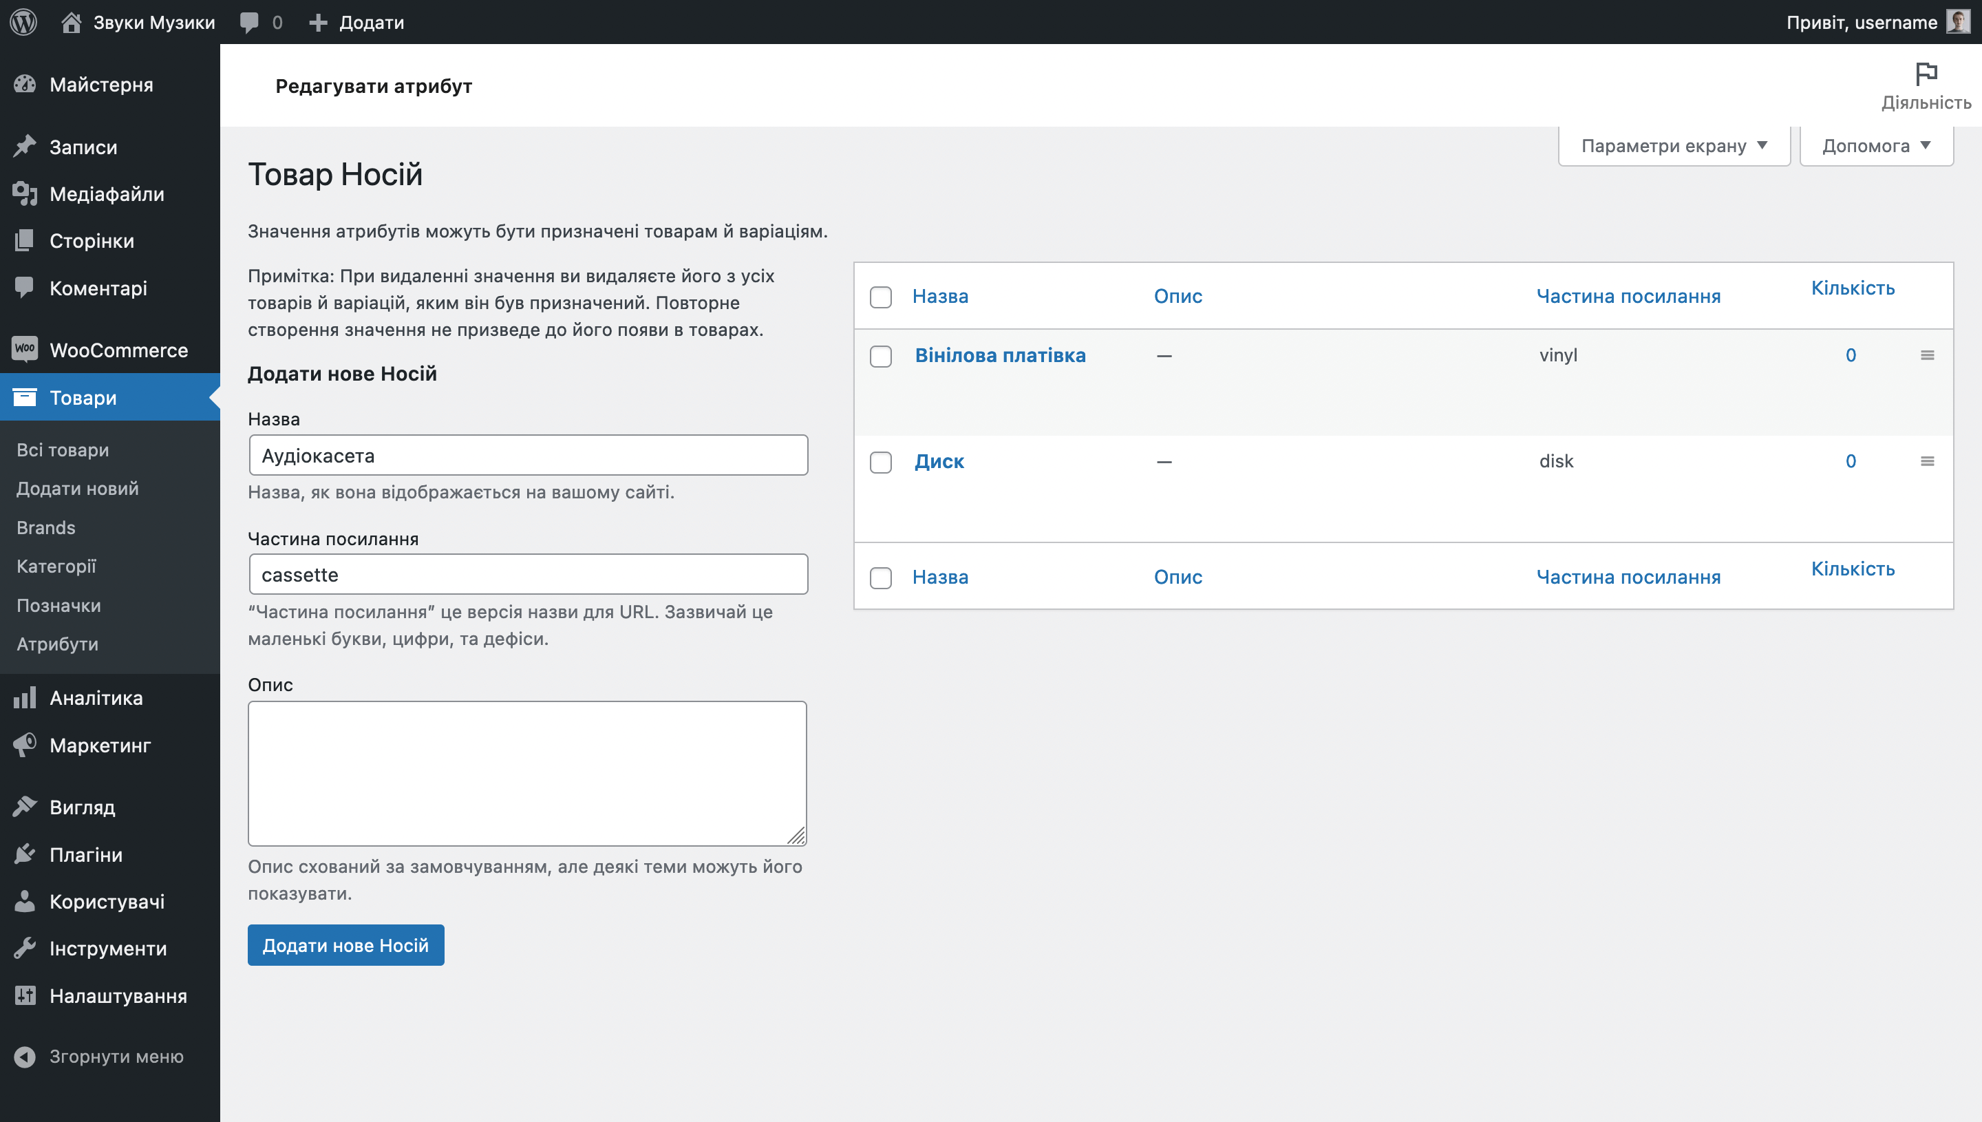The image size is (1982, 1122).
Task: Click the Опис textarea resize grip
Action: pos(797,836)
